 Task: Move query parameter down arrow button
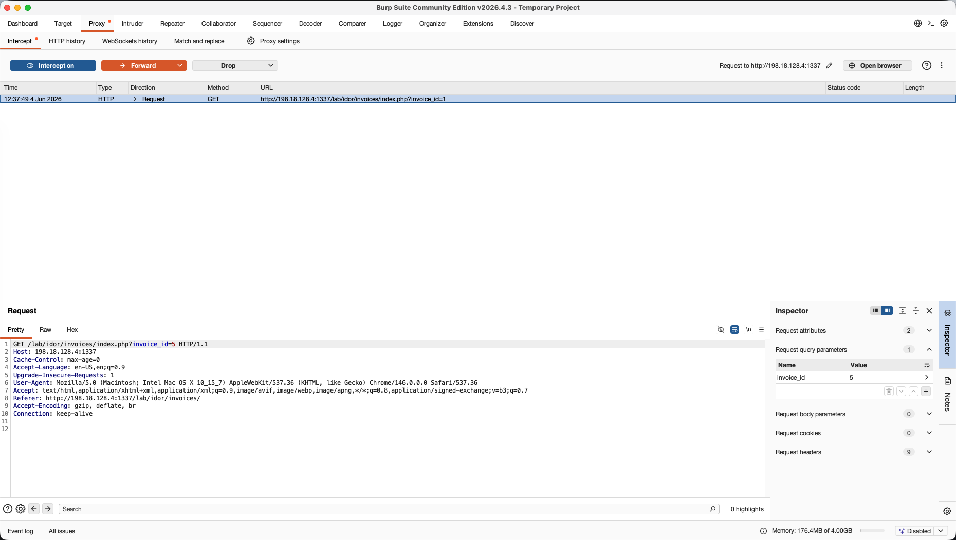coord(901,391)
